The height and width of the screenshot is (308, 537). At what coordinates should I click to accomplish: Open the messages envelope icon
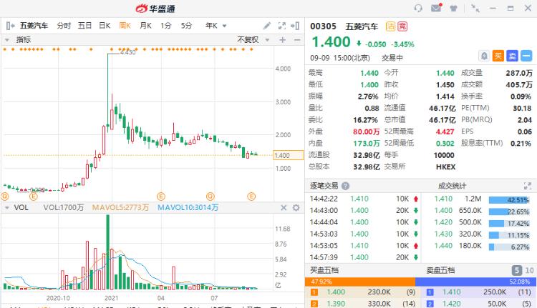(436, 8)
